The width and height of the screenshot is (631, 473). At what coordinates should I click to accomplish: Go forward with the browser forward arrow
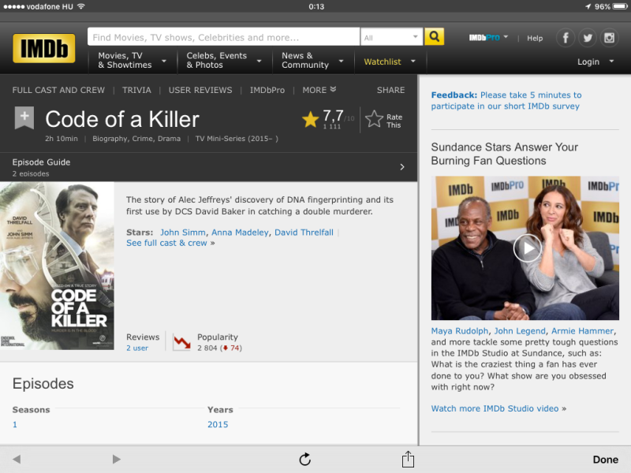(x=116, y=459)
